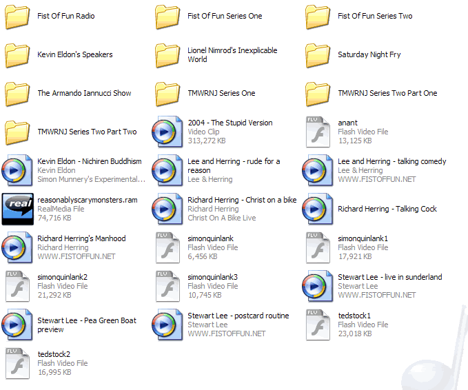468x390 pixels.
Task: Click the 'anant' file name
Action: pos(347,123)
